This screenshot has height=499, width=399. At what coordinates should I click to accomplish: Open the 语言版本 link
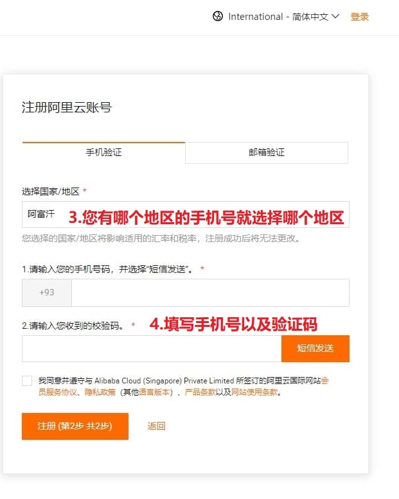[154, 392]
